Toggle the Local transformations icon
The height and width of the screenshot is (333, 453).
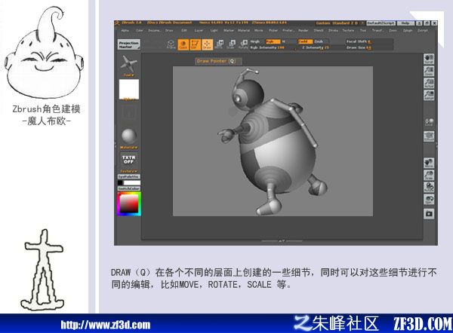tap(429, 121)
